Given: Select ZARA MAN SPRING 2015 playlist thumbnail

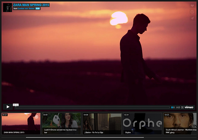Looking at the screenshot, I should pyautogui.click(x=21, y=124).
